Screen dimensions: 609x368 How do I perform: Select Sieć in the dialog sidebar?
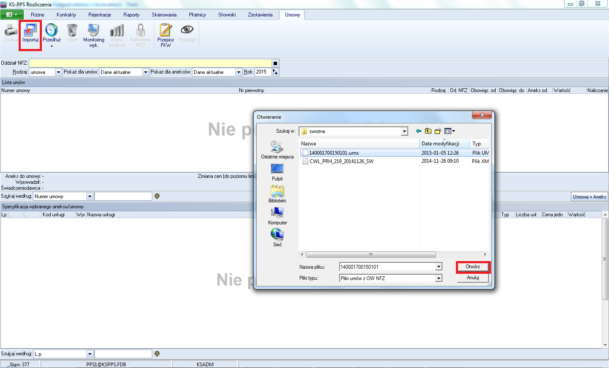[277, 238]
